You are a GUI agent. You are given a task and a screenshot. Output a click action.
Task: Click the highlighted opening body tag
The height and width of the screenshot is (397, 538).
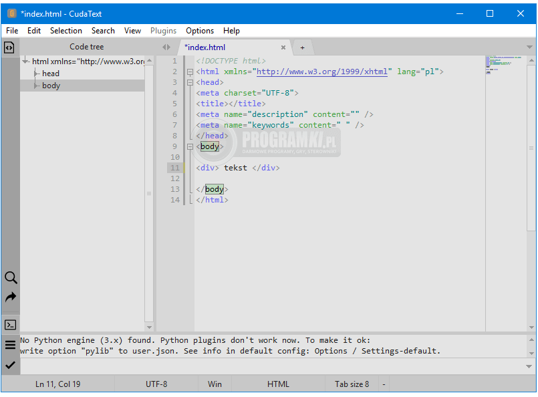[x=210, y=146]
